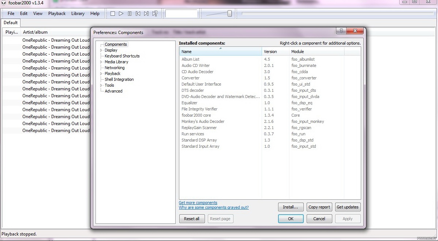Image resolution: width=438 pixels, height=241 pixels.
Task: Click the 'Playi...' playlist column header
Action: point(12,32)
